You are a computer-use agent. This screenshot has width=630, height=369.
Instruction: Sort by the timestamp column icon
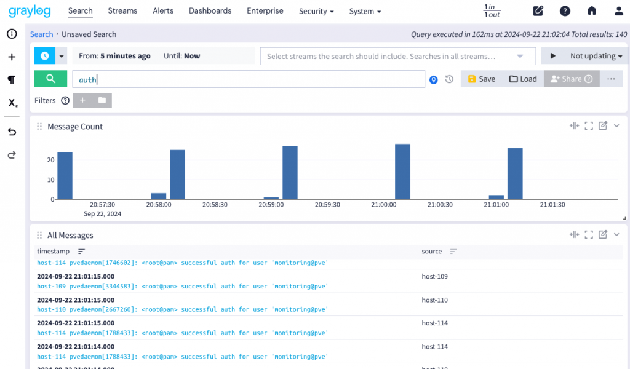[x=81, y=252]
